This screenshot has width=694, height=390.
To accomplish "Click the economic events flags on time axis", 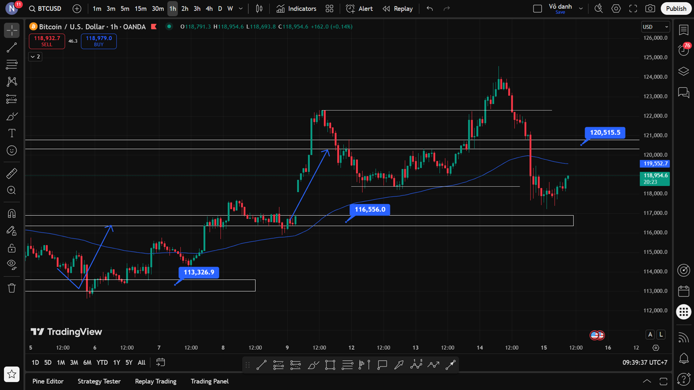I will (x=597, y=335).
